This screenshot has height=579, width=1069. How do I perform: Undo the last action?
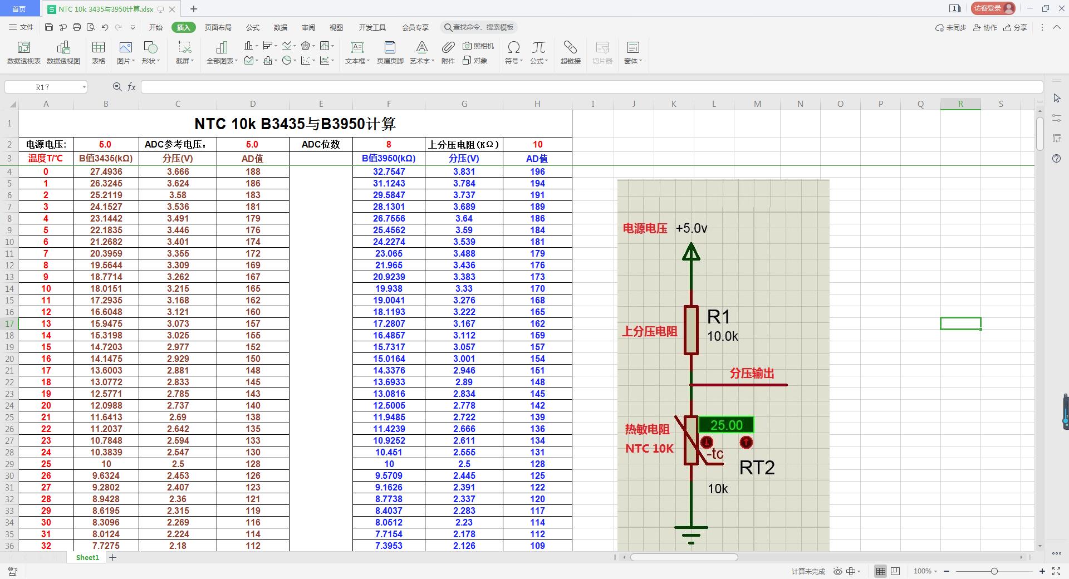click(x=105, y=27)
